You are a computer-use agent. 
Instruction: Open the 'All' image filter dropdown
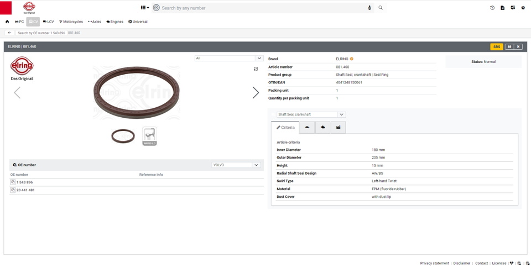coord(229,58)
